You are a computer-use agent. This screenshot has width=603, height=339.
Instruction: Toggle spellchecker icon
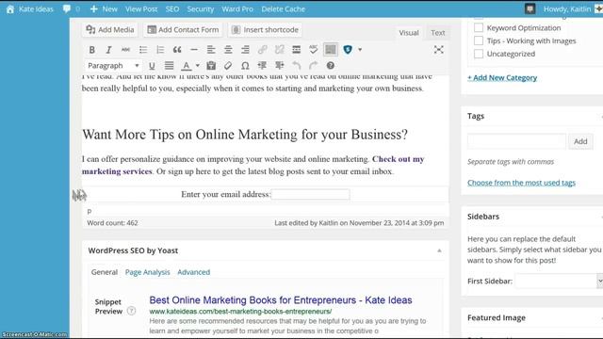[314, 50]
